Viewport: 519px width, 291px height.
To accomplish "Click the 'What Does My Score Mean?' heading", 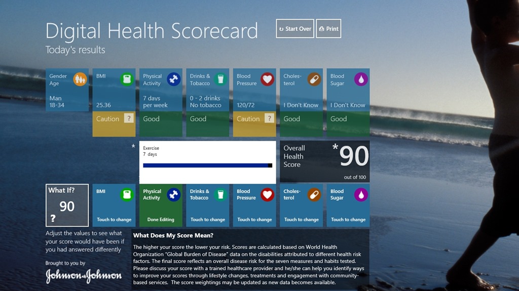I will point(173,235).
